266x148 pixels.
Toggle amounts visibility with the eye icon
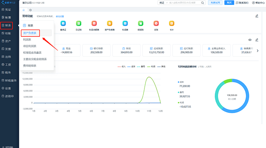click(x=250, y=40)
